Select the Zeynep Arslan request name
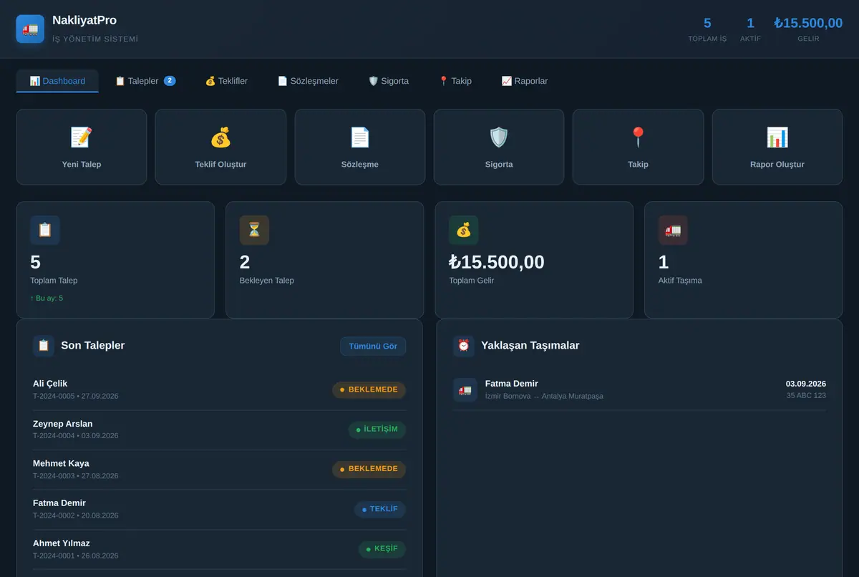The image size is (859, 577). (x=63, y=424)
